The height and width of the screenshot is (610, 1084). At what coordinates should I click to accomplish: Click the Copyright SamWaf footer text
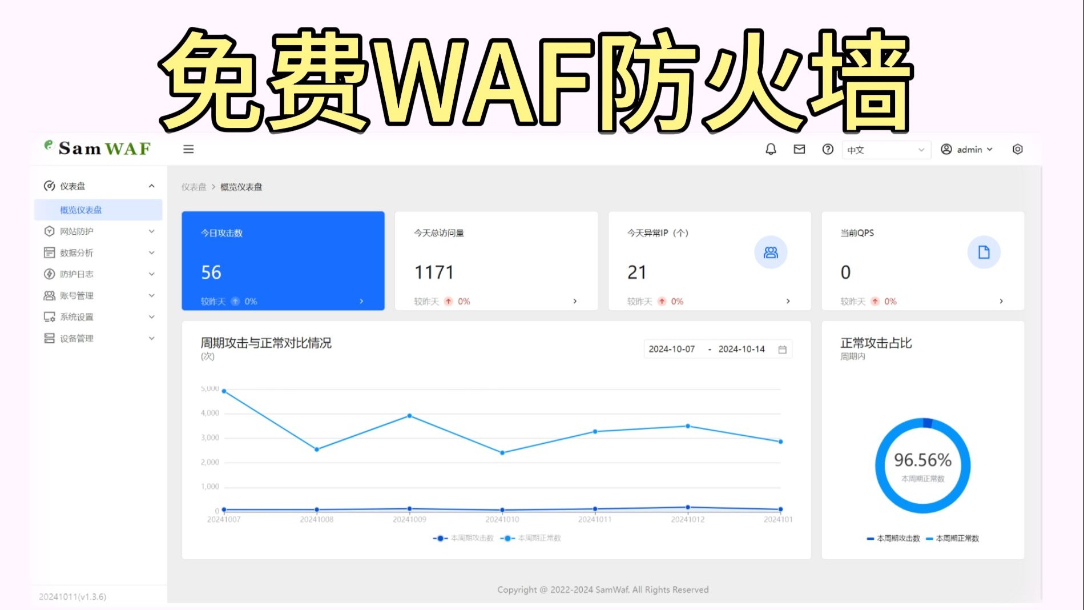tap(603, 589)
